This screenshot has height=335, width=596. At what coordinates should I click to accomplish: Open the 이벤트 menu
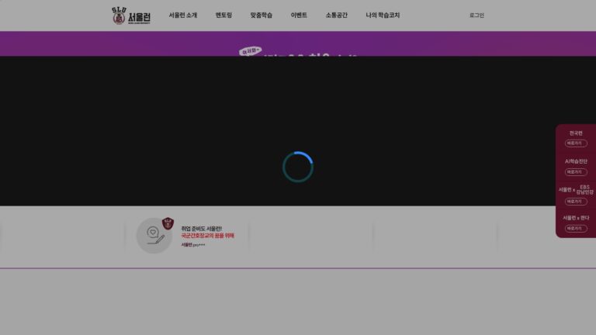point(299,16)
